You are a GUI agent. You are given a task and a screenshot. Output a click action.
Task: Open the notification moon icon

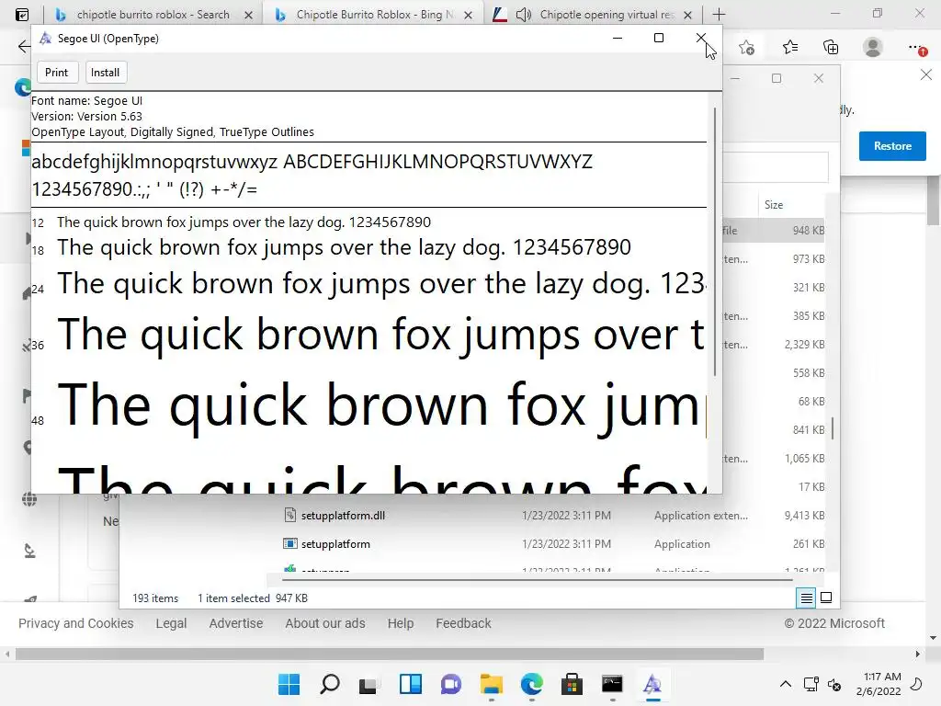(916, 684)
